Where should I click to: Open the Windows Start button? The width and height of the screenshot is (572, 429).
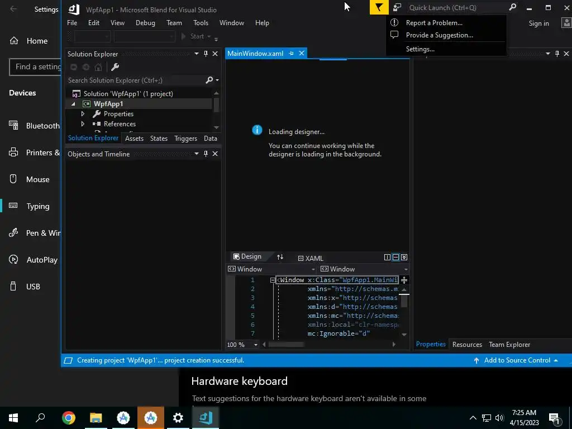tap(13, 418)
